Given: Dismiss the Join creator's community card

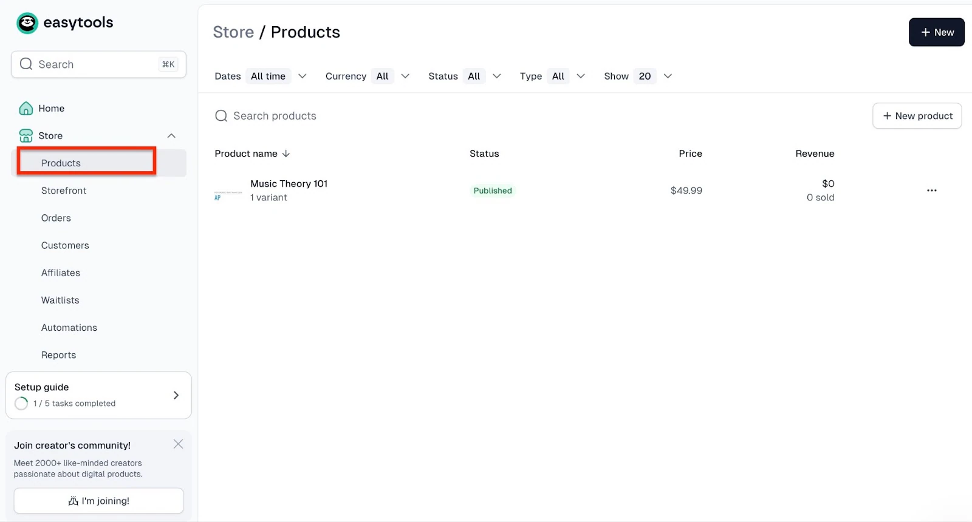Looking at the screenshot, I should [178, 444].
